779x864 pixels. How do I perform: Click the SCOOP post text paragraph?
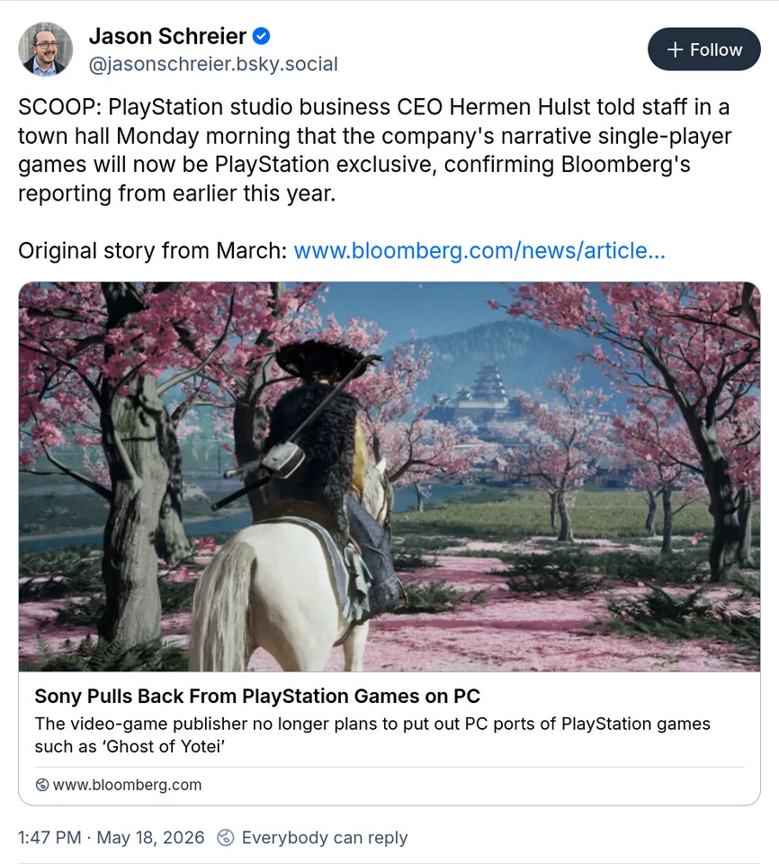374,150
